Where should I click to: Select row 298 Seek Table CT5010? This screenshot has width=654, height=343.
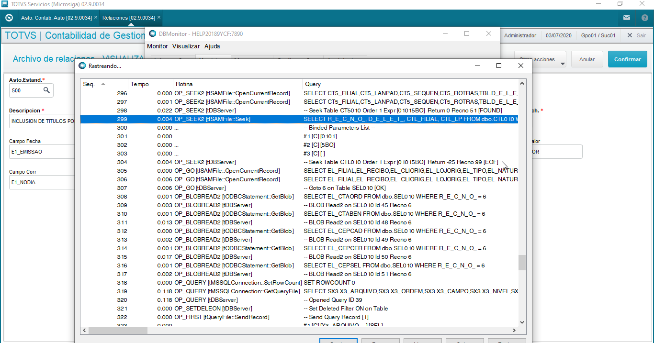coord(299,111)
